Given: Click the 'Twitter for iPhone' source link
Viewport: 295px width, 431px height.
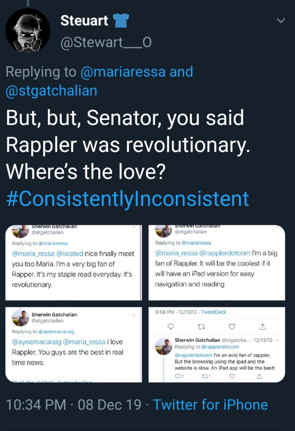Looking at the screenshot, I should [x=210, y=404].
